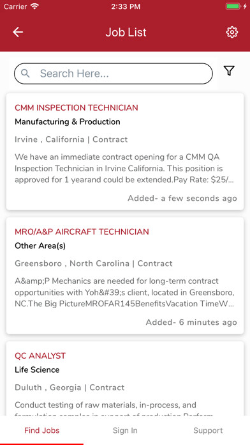This screenshot has height=445, width=250.
Task: Switch to the Find Jobs tab
Action: [42, 430]
